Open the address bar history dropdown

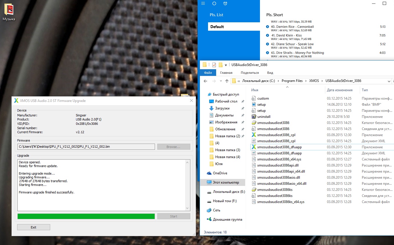pos(388,81)
